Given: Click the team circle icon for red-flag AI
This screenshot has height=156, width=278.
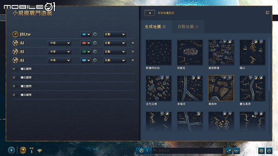Looking at the screenshot, I should [95, 43].
